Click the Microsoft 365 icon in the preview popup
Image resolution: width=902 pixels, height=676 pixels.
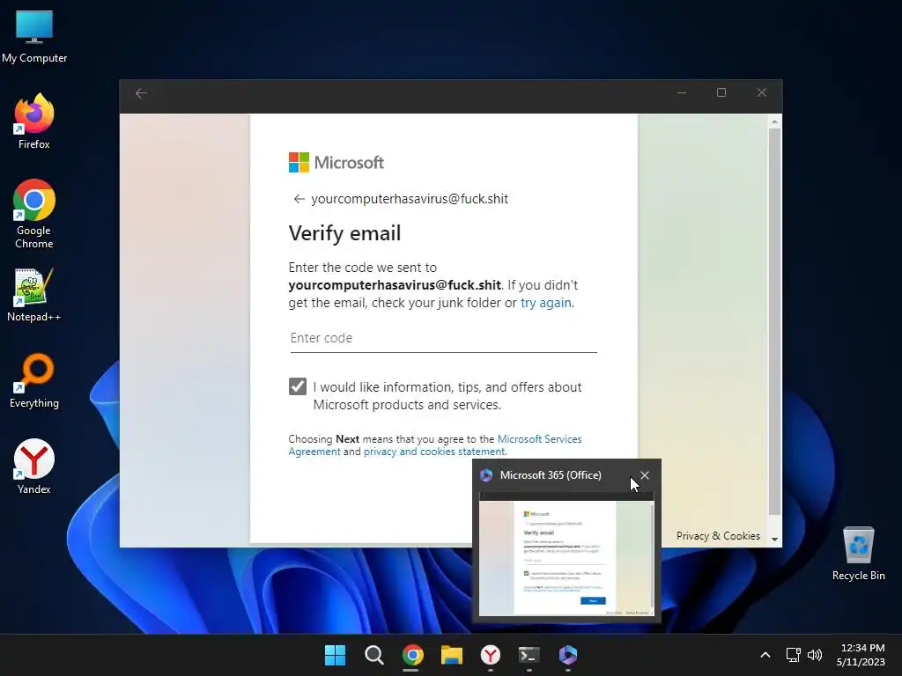coord(486,475)
